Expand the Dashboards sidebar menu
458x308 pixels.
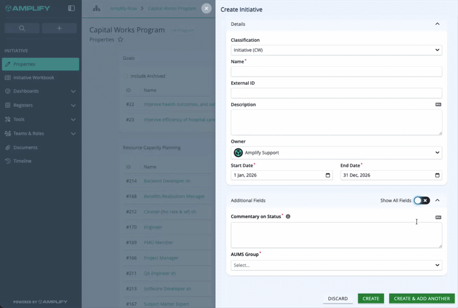pyautogui.click(x=40, y=91)
